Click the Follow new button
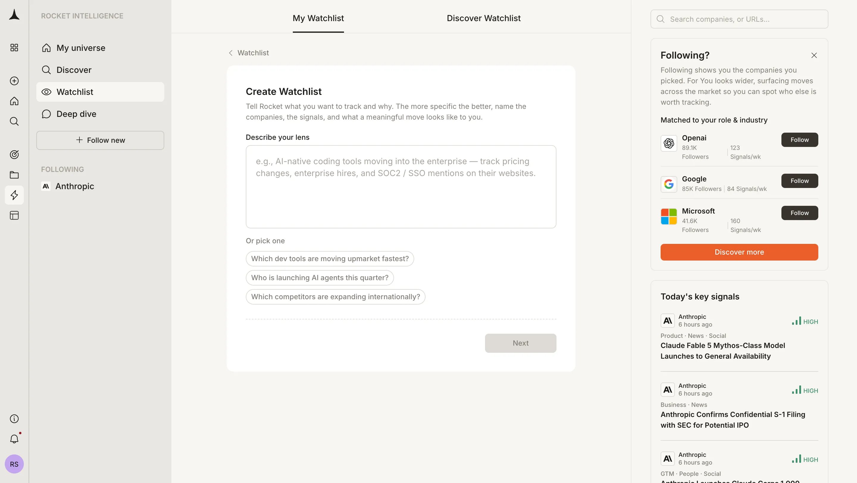Image resolution: width=857 pixels, height=483 pixels. click(100, 140)
